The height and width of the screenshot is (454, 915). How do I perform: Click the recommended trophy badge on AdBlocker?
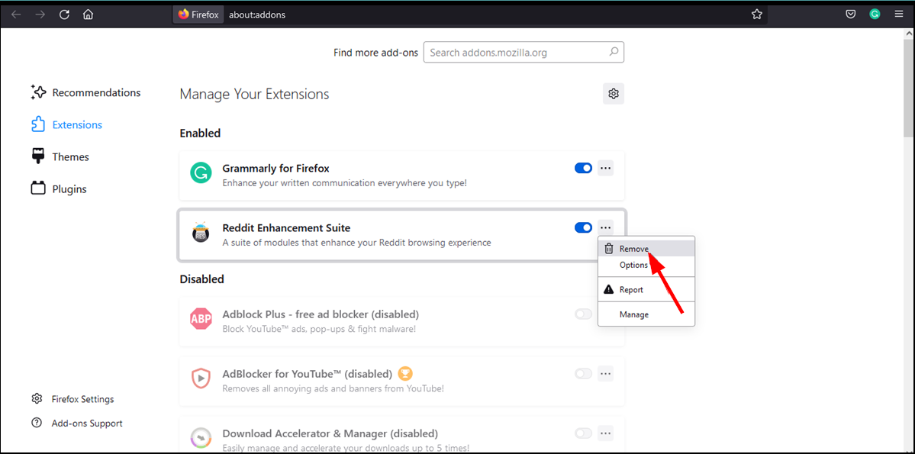point(405,373)
